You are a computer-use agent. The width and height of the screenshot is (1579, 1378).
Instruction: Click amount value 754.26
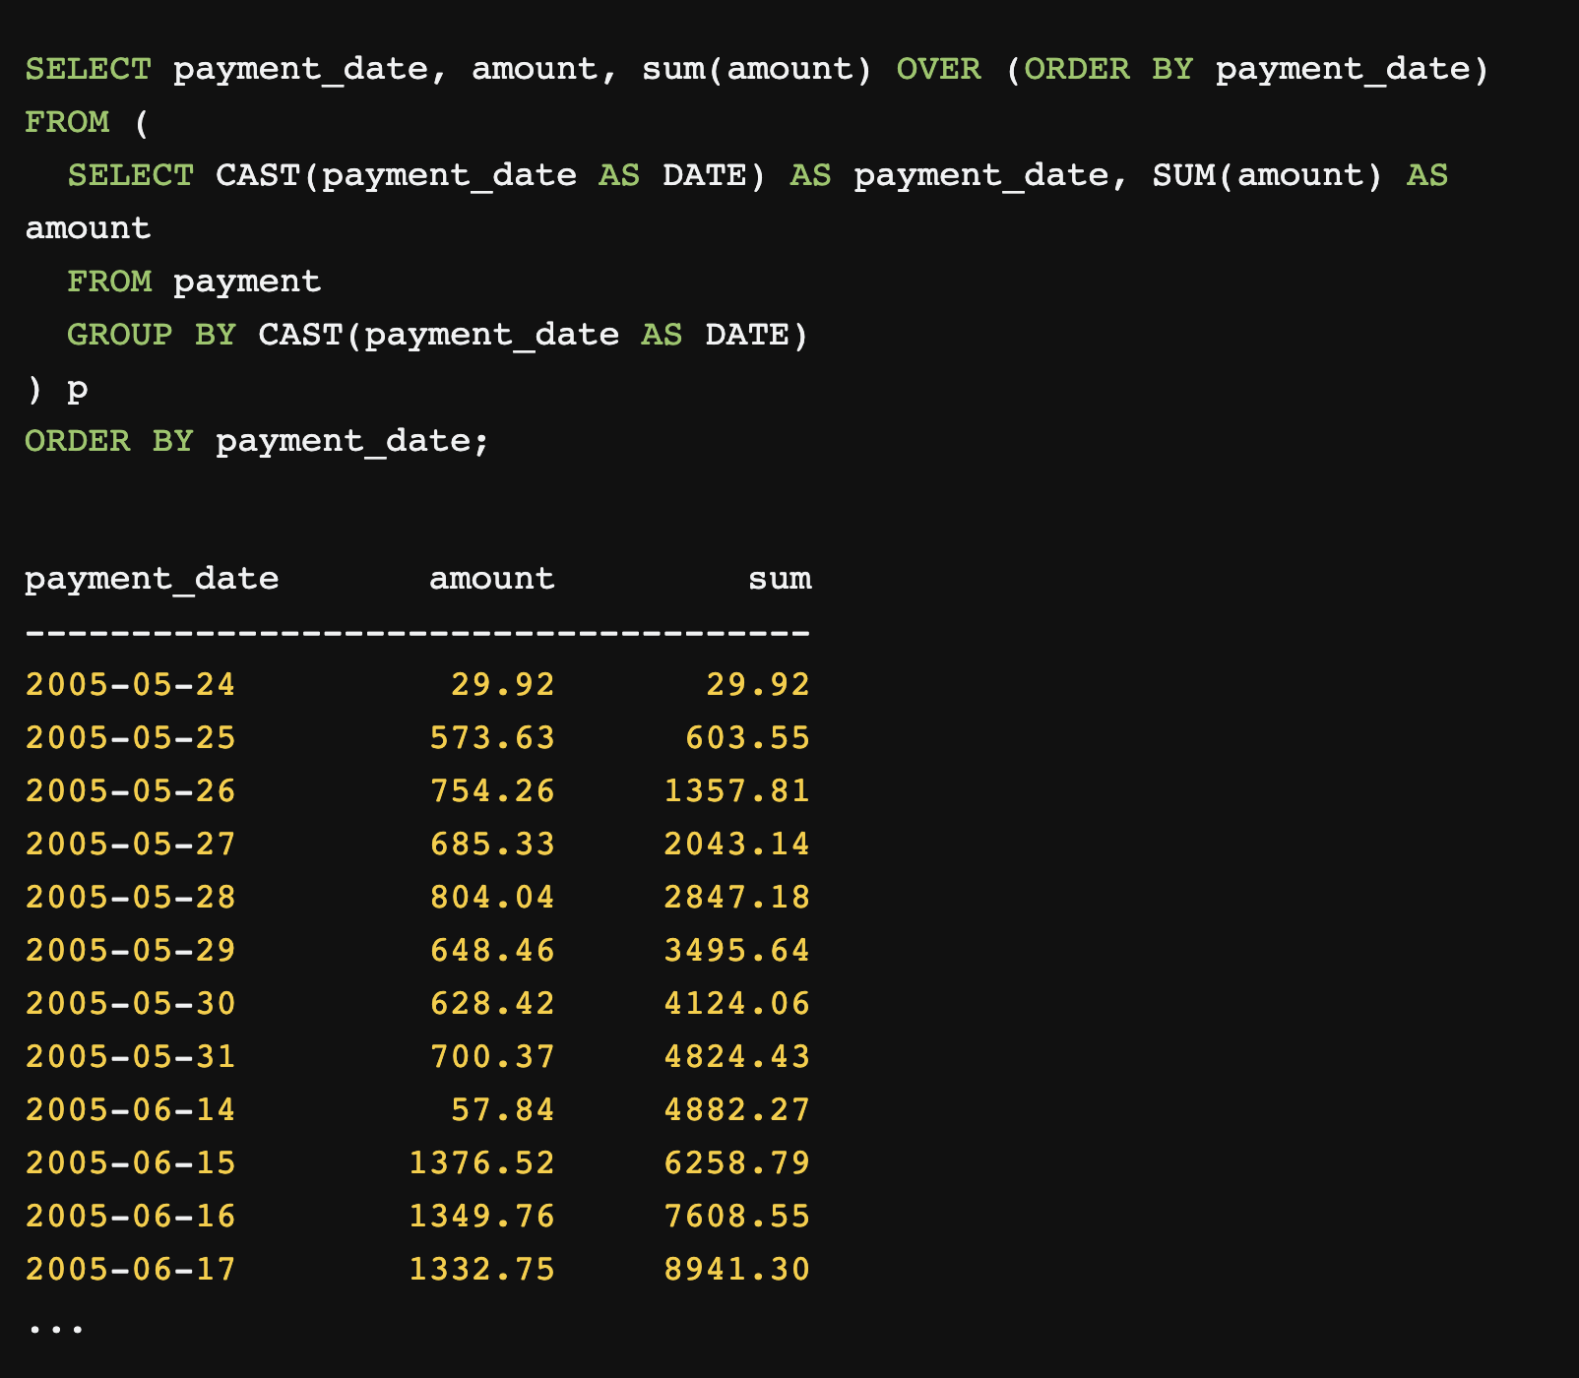pyautogui.click(x=492, y=790)
